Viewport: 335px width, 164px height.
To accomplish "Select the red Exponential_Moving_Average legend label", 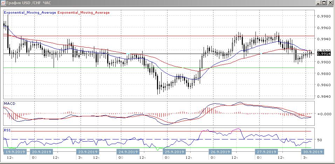I will pyautogui.click(x=83, y=13).
